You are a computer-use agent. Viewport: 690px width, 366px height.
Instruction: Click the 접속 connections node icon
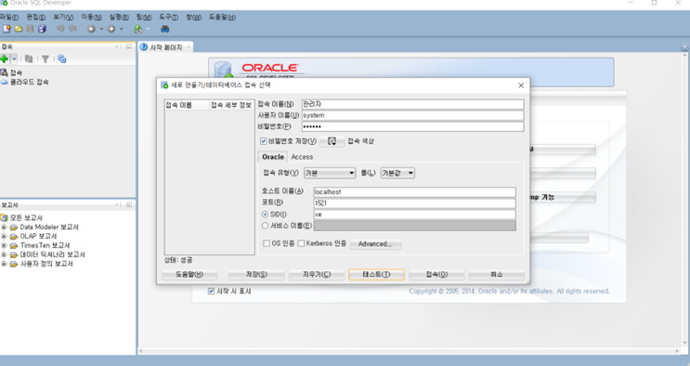[x=4, y=72]
